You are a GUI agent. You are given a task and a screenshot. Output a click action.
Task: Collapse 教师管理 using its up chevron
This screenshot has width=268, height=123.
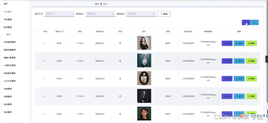25,27
